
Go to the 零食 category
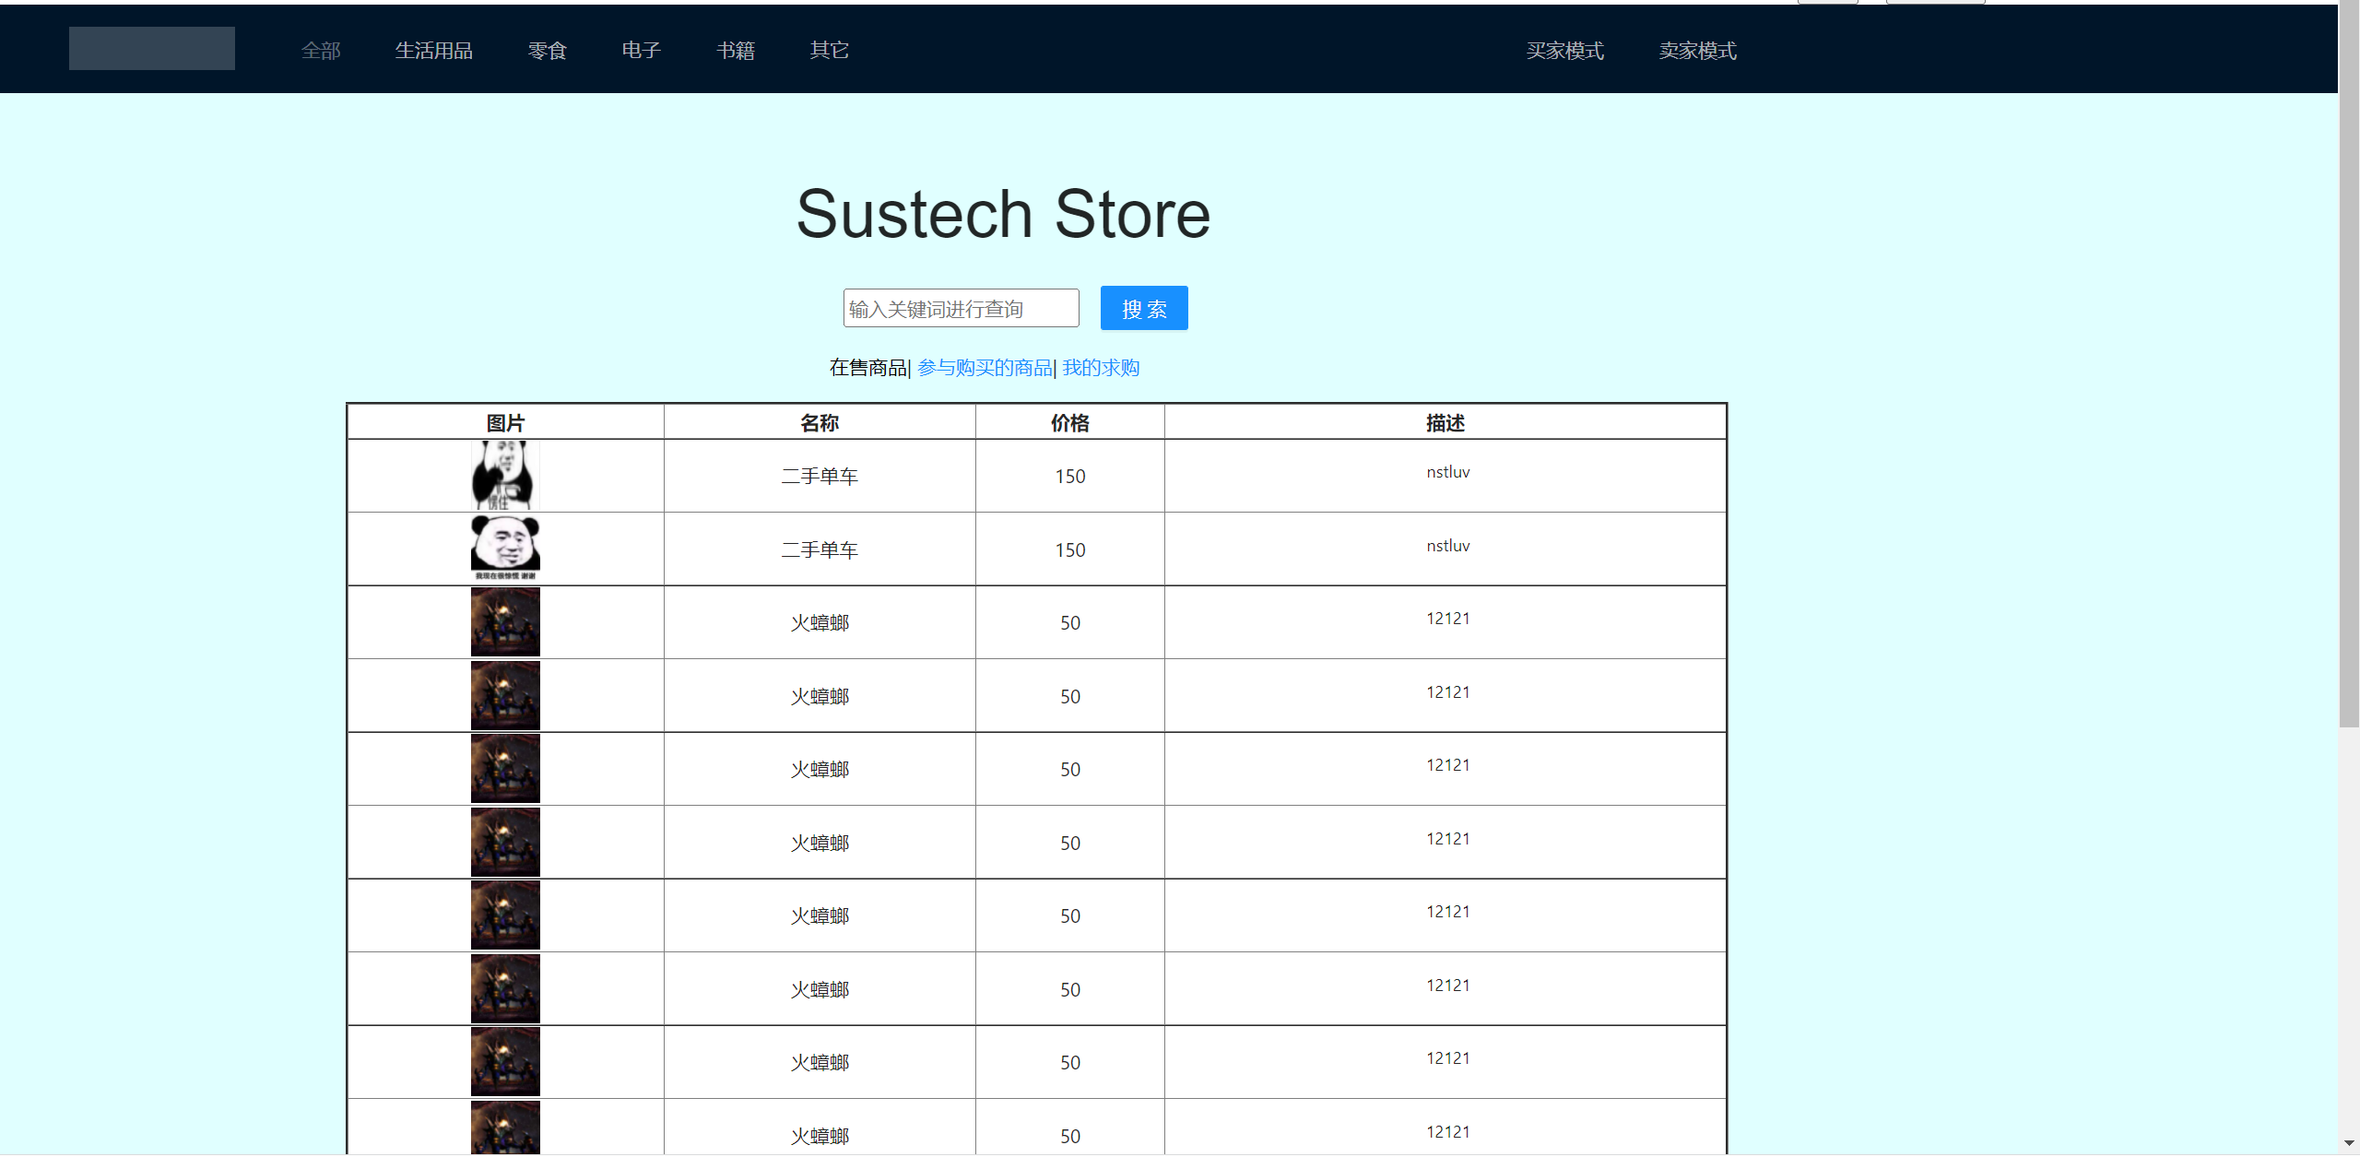547,51
